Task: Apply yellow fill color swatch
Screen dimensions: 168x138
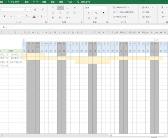Action: pos(26,16)
